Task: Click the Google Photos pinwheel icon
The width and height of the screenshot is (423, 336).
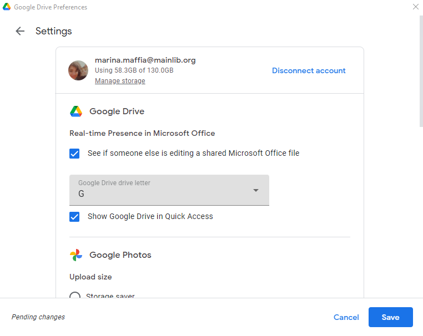Action: point(76,255)
